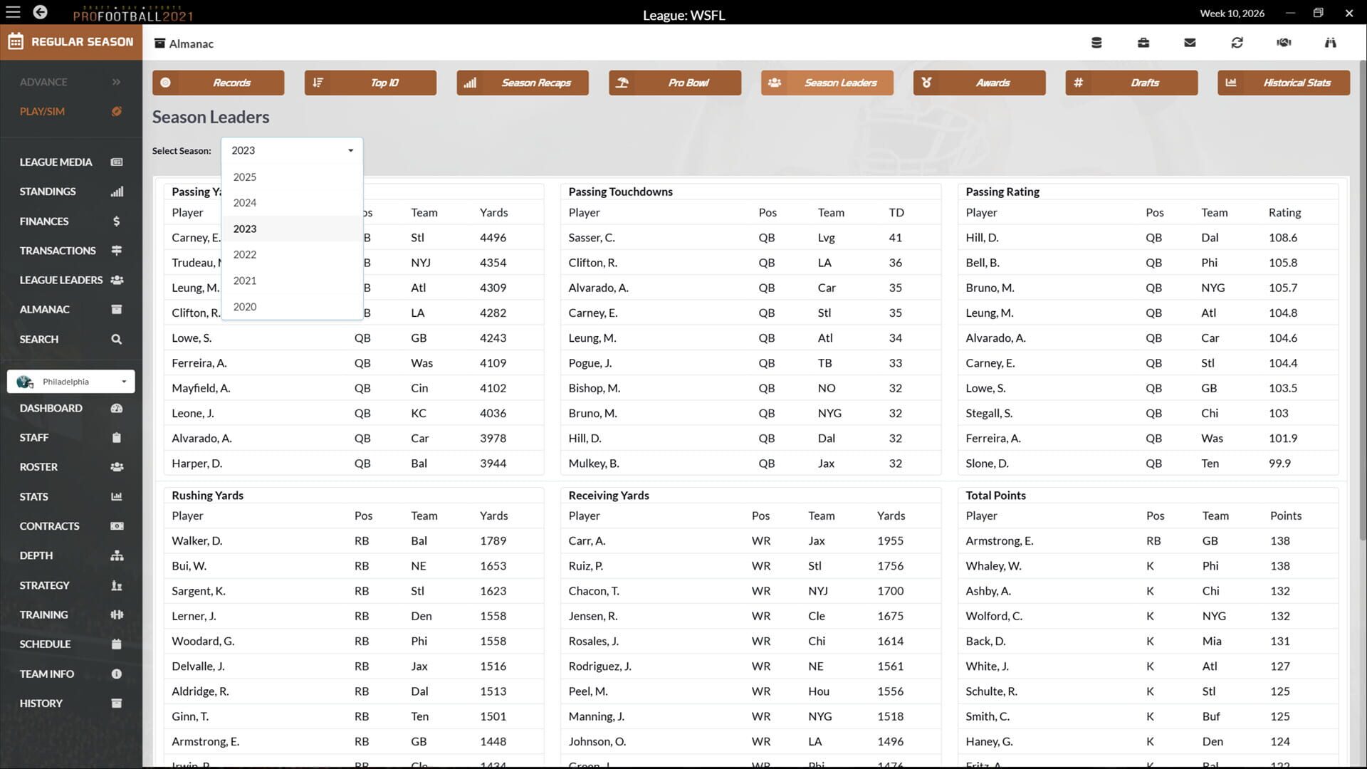
Task: Click the Training dumbbell icon
Action: 117,614
